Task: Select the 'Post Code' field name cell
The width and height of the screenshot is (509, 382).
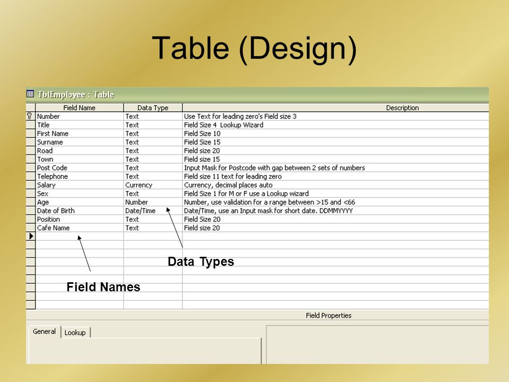Action: 80,168
